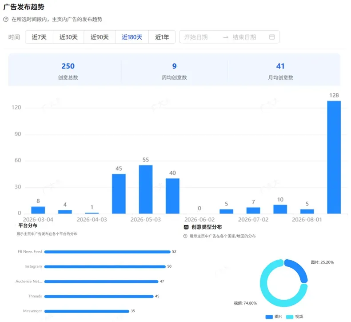Select the 近30天 time range
This screenshot has height=322, width=351.
(68, 37)
